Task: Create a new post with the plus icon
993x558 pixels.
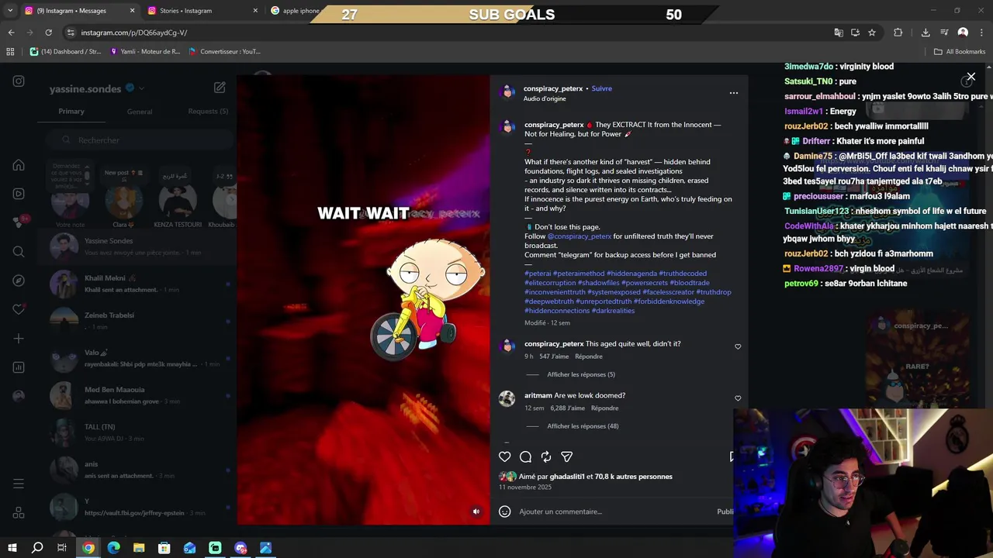Action: pyautogui.click(x=19, y=339)
